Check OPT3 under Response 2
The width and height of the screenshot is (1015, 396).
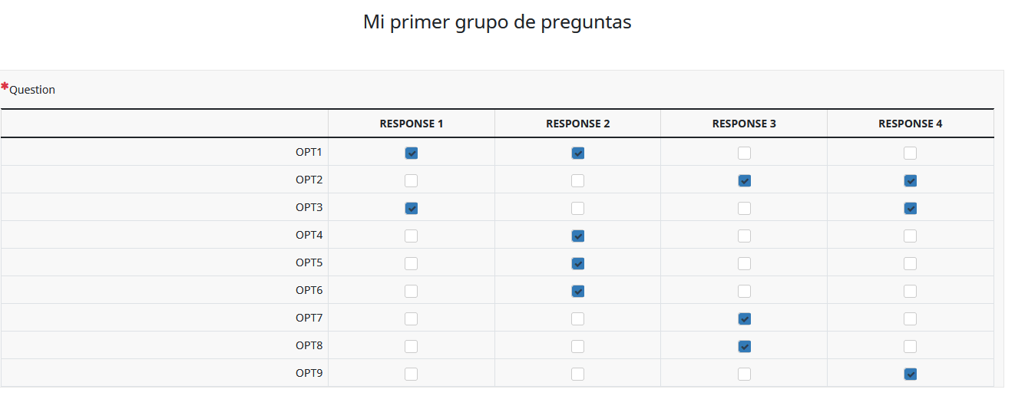pyautogui.click(x=578, y=208)
